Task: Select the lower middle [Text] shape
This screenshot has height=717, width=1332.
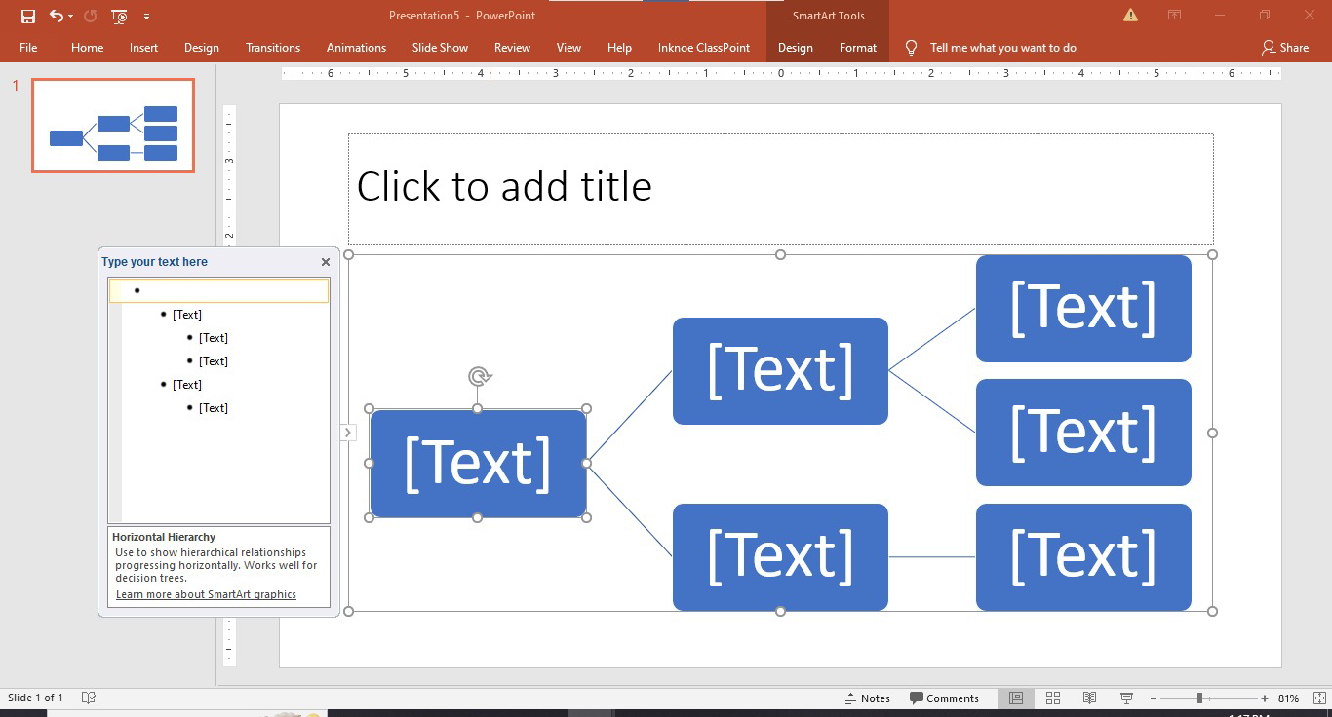Action: 780,556
